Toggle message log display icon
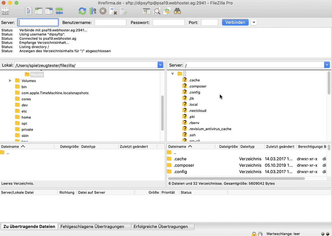Viewport: 332px width, 236px height. (x=29, y=11)
